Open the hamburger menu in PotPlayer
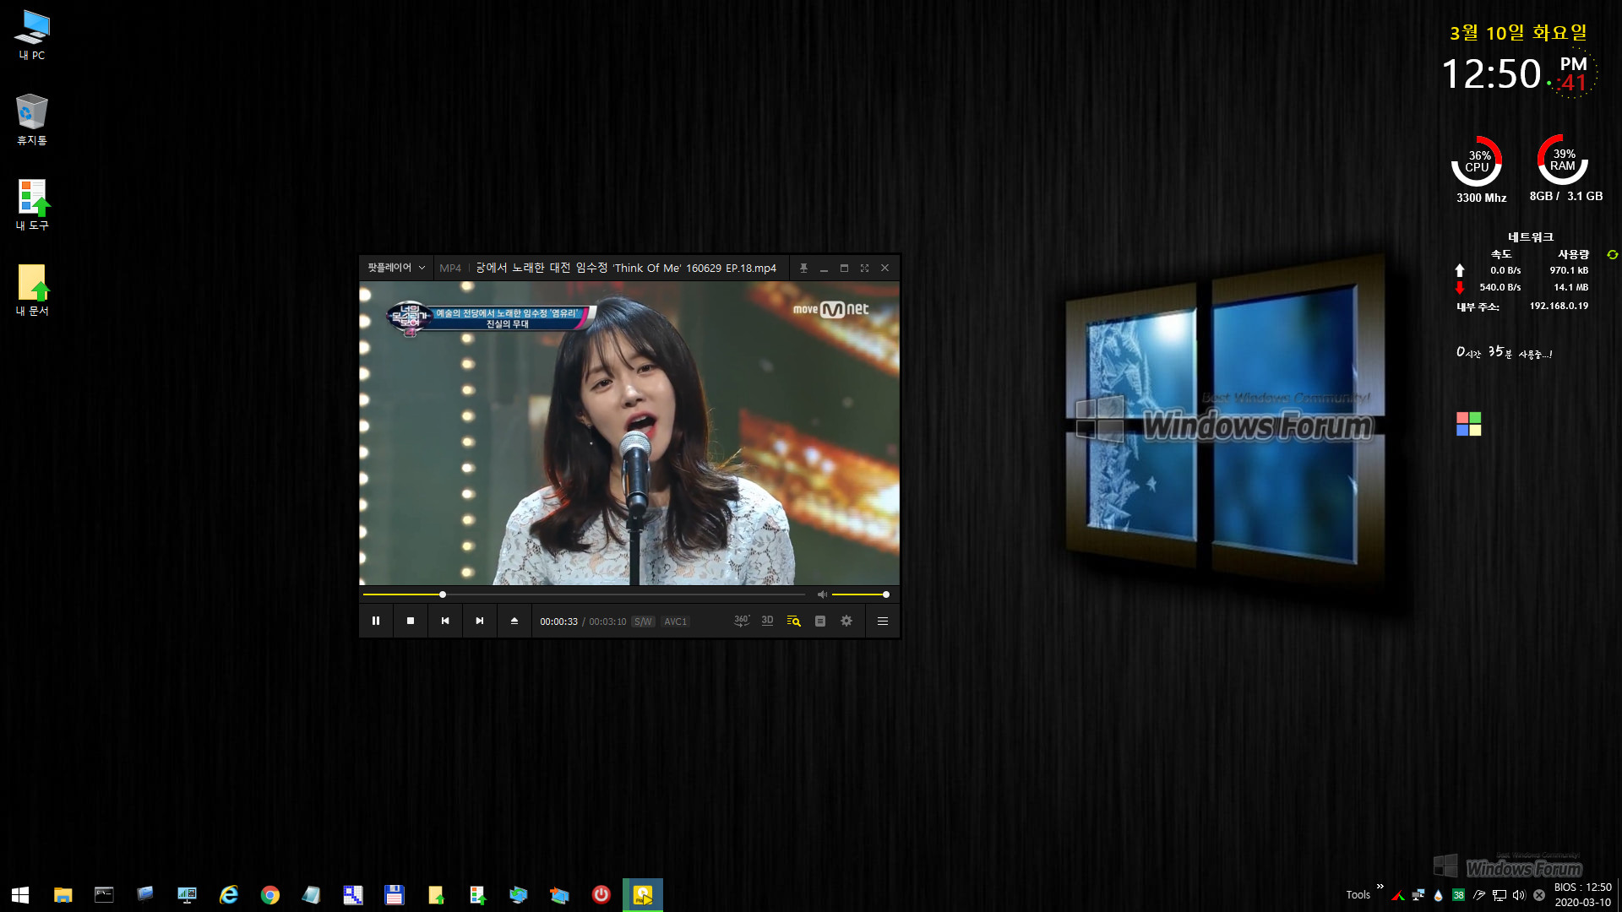 (883, 621)
